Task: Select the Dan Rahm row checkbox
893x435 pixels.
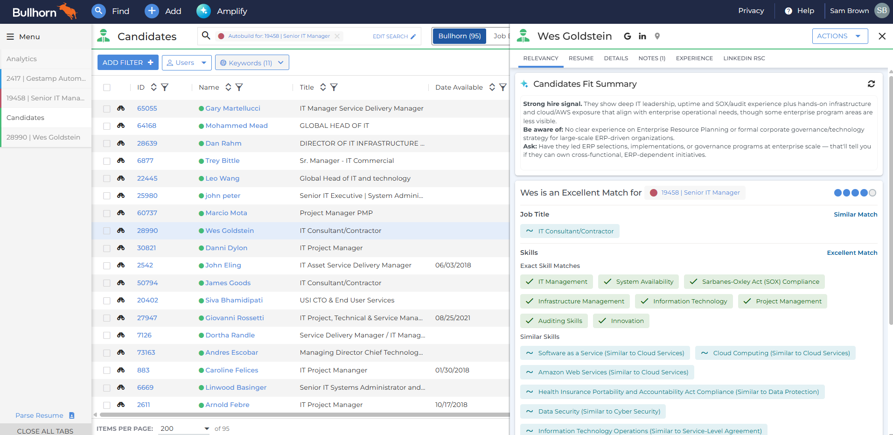Action: point(107,144)
